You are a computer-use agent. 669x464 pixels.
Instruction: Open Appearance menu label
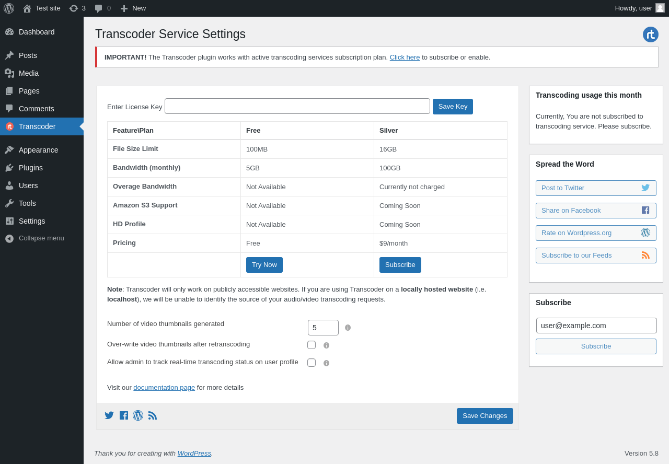39,150
